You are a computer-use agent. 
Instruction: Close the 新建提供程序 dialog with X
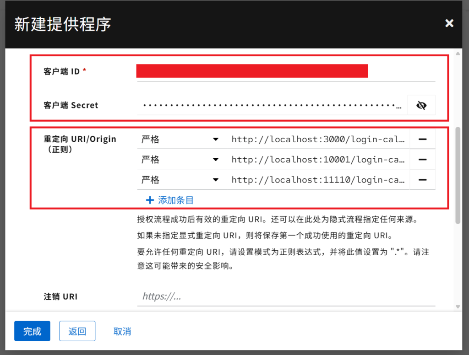[x=449, y=23]
